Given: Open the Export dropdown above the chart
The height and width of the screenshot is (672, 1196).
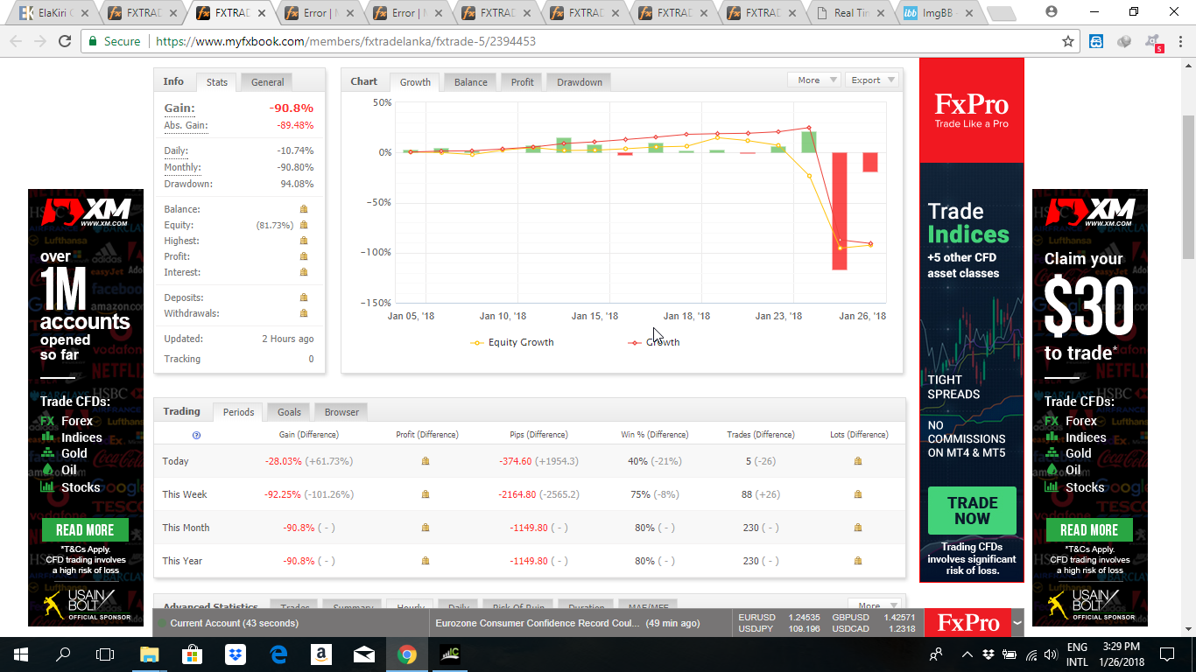Looking at the screenshot, I should click(872, 80).
